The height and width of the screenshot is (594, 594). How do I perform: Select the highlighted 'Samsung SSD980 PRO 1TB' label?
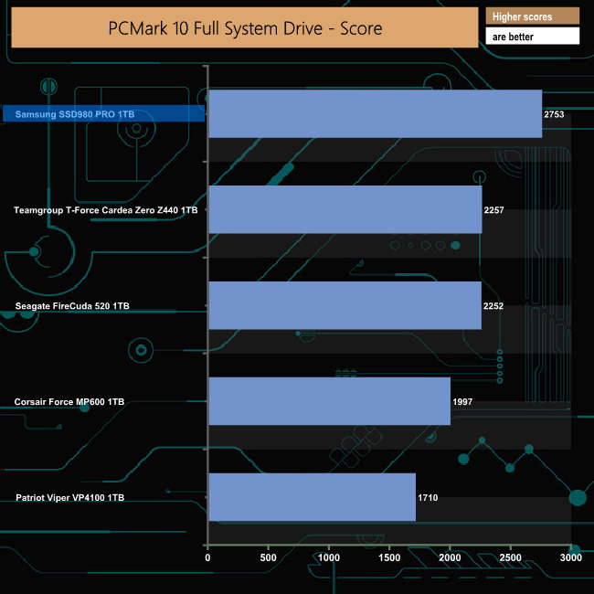pos(104,113)
